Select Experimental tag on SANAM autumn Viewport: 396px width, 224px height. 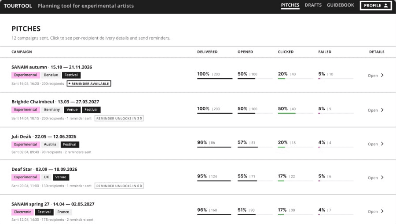[26, 75]
